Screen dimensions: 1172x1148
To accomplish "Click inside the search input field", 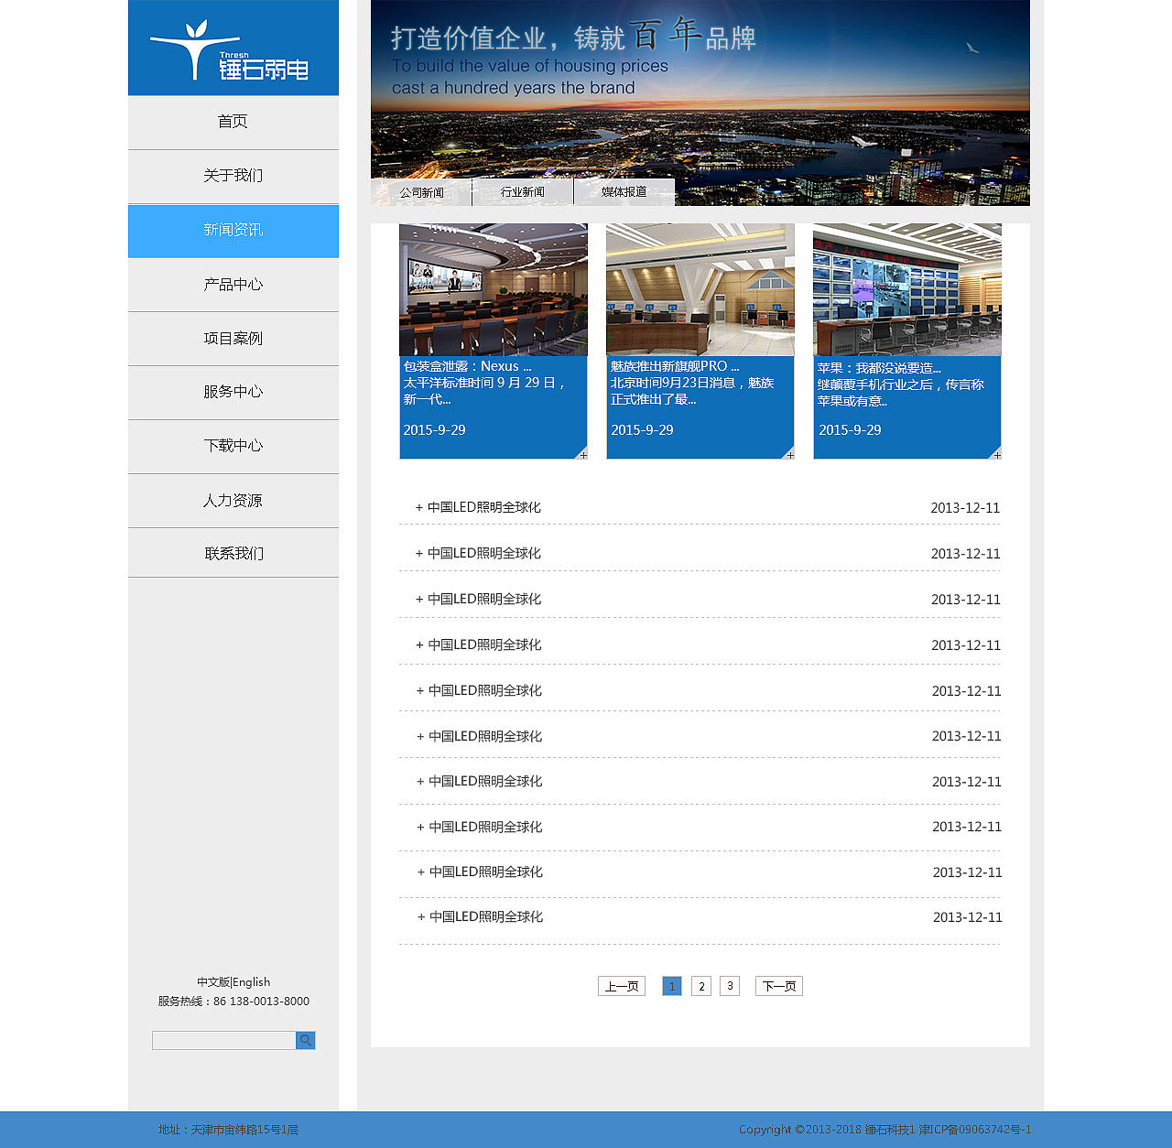I will tap(222, 1040).
